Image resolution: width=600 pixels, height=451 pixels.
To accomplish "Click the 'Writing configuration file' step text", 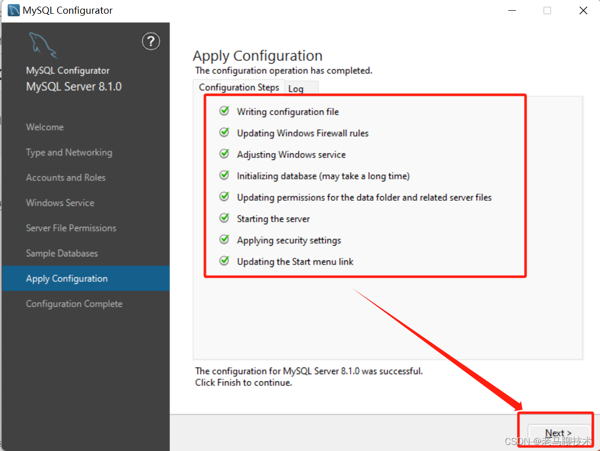I will pyautogui.click(x=288, y=112).
